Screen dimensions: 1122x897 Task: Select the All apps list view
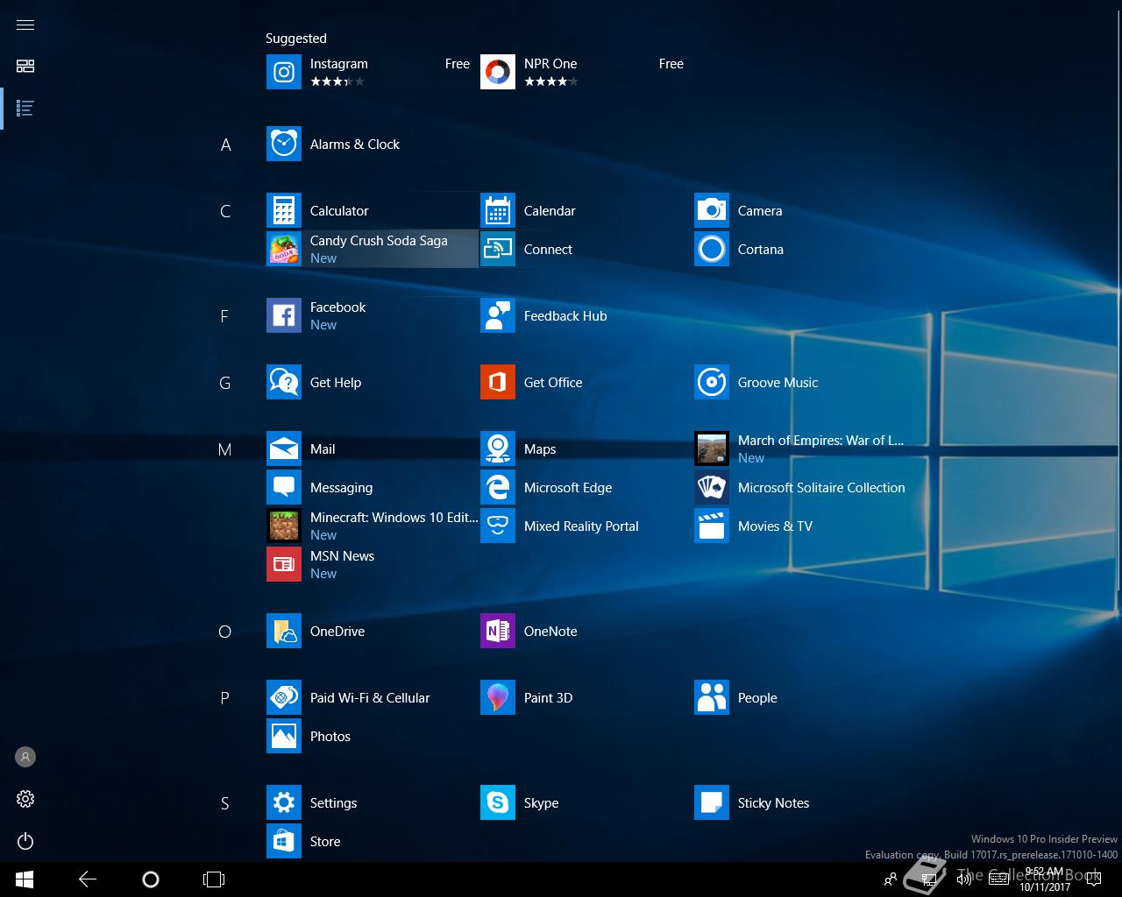25,109
